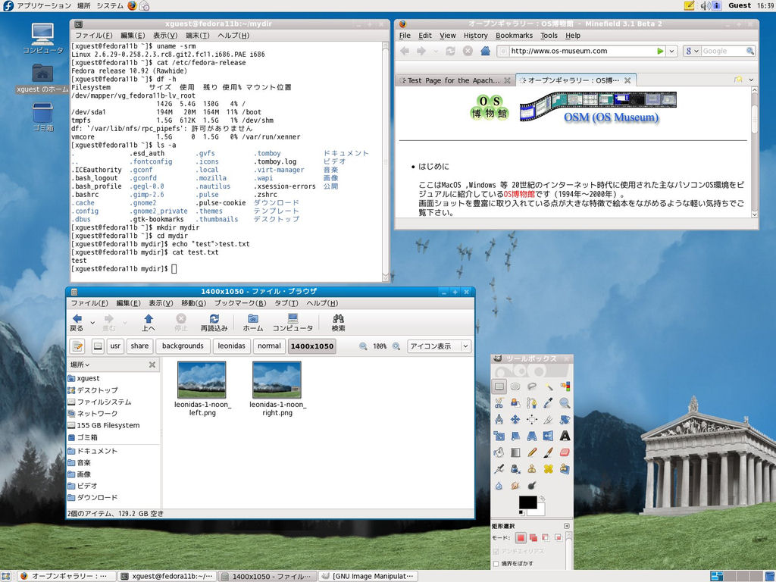Click the volume speaker icon in top panel

(705, 5)
